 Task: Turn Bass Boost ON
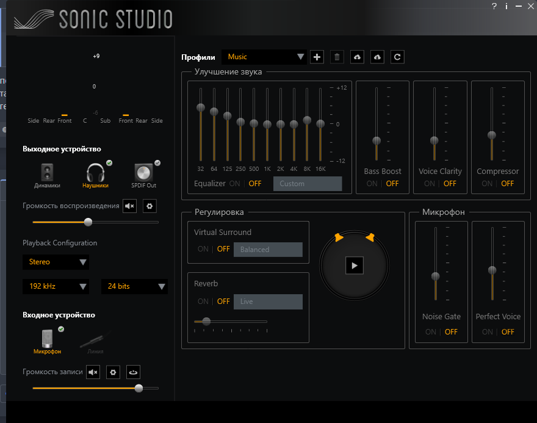372,184
